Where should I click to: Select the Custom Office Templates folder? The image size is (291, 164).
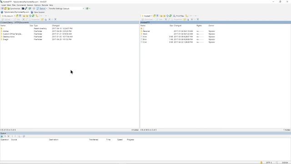[12, 34]
